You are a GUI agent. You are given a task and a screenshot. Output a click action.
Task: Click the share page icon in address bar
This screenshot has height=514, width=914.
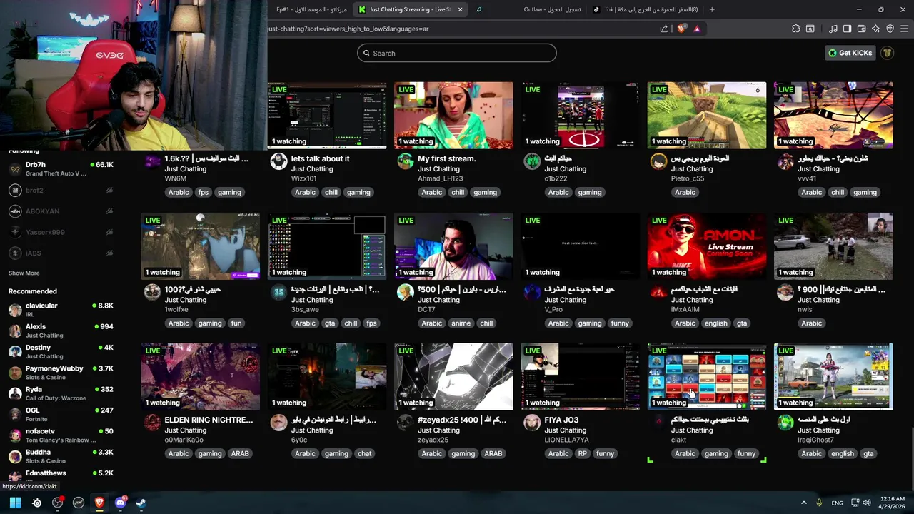point(664,29)
